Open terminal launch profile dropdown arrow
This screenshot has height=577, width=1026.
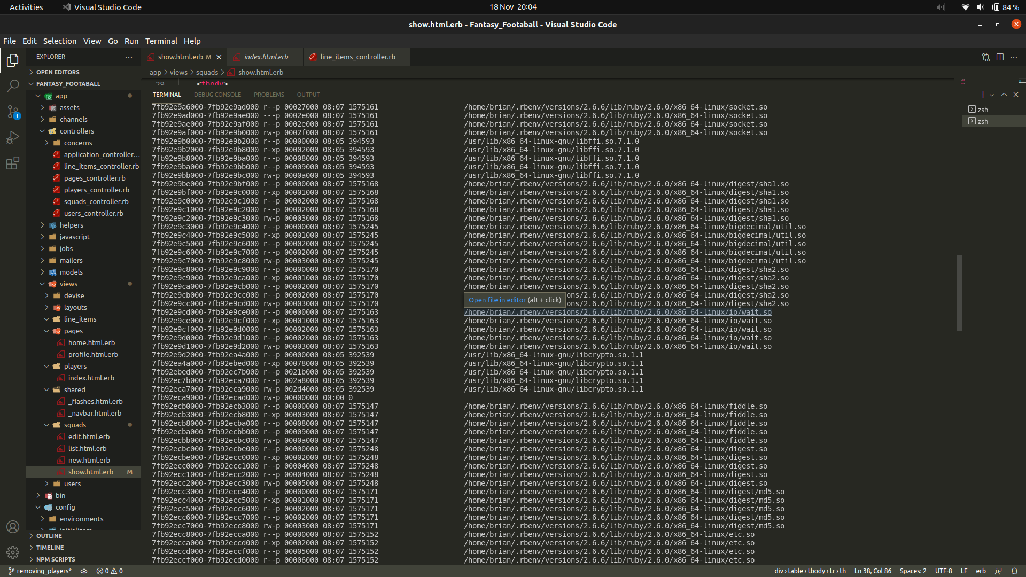point(992,95)
